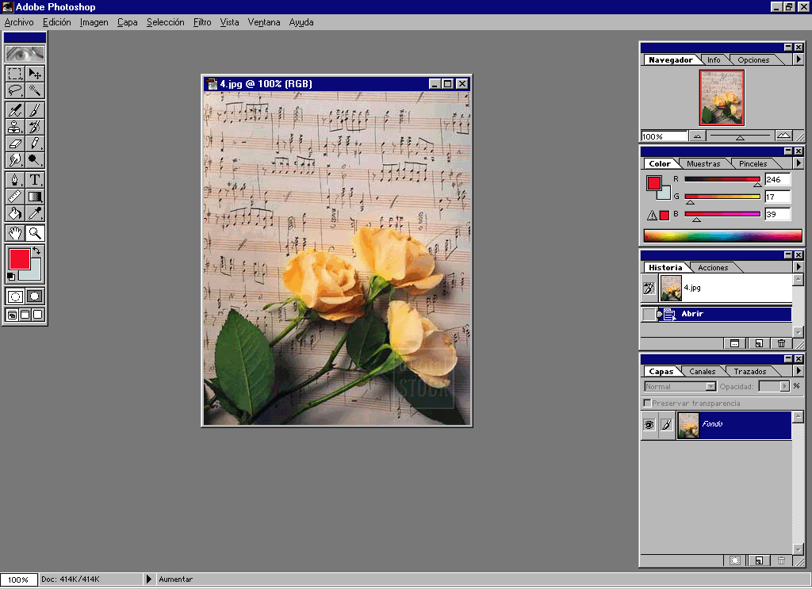
Task: Activate the Hand tool
Action: pyautogui.click(x=15, y=233)
